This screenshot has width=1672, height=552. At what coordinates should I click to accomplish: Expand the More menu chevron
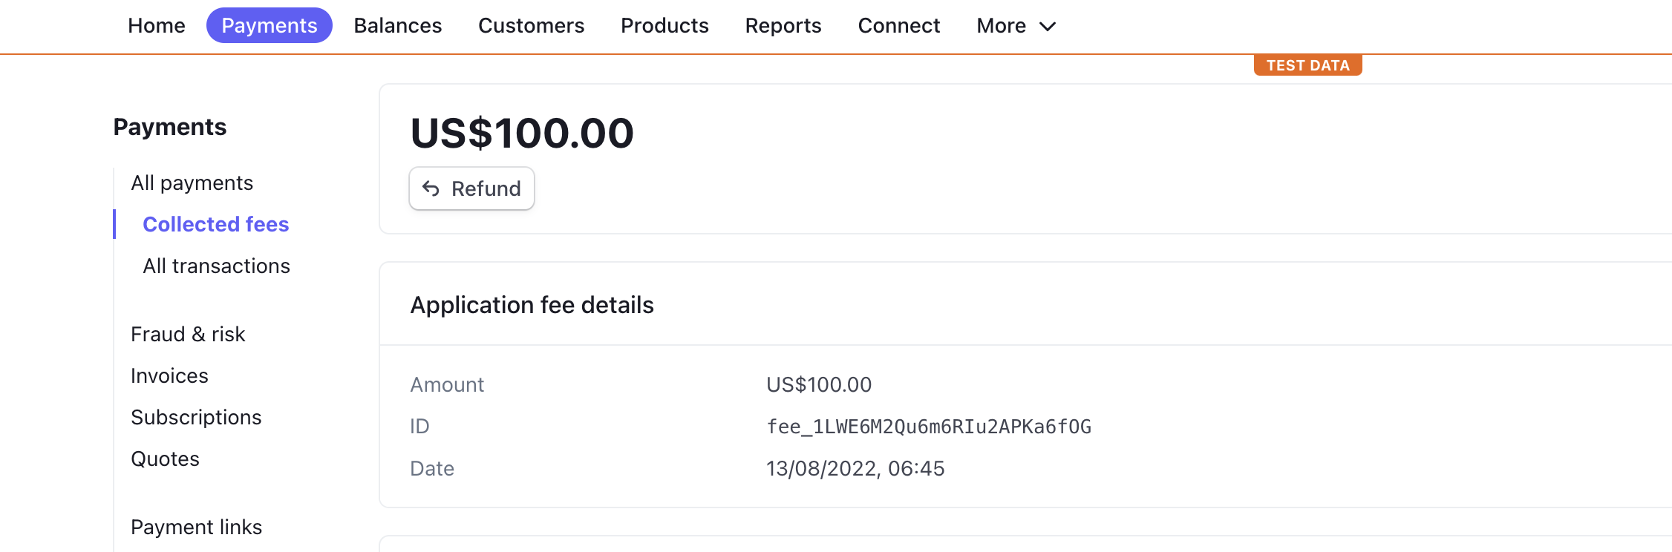1048,27
